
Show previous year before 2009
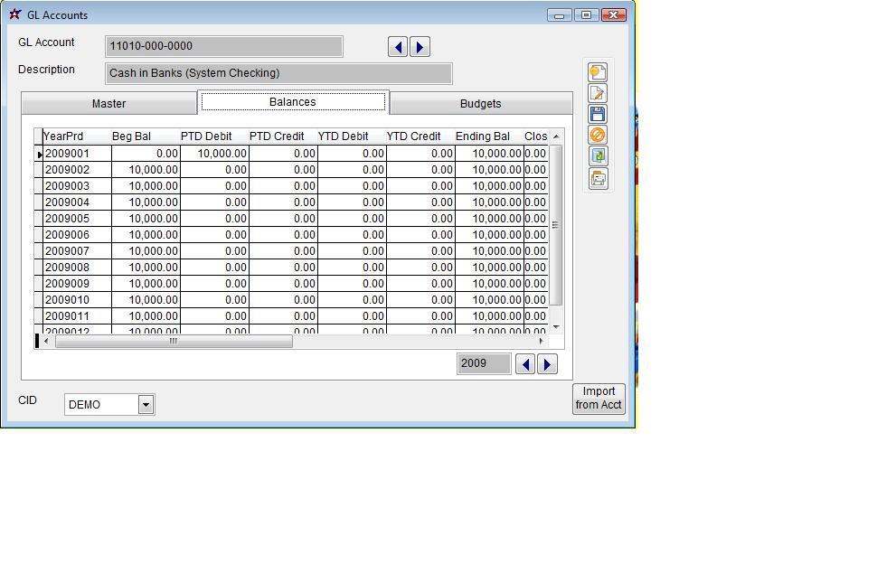click(525, 364)
